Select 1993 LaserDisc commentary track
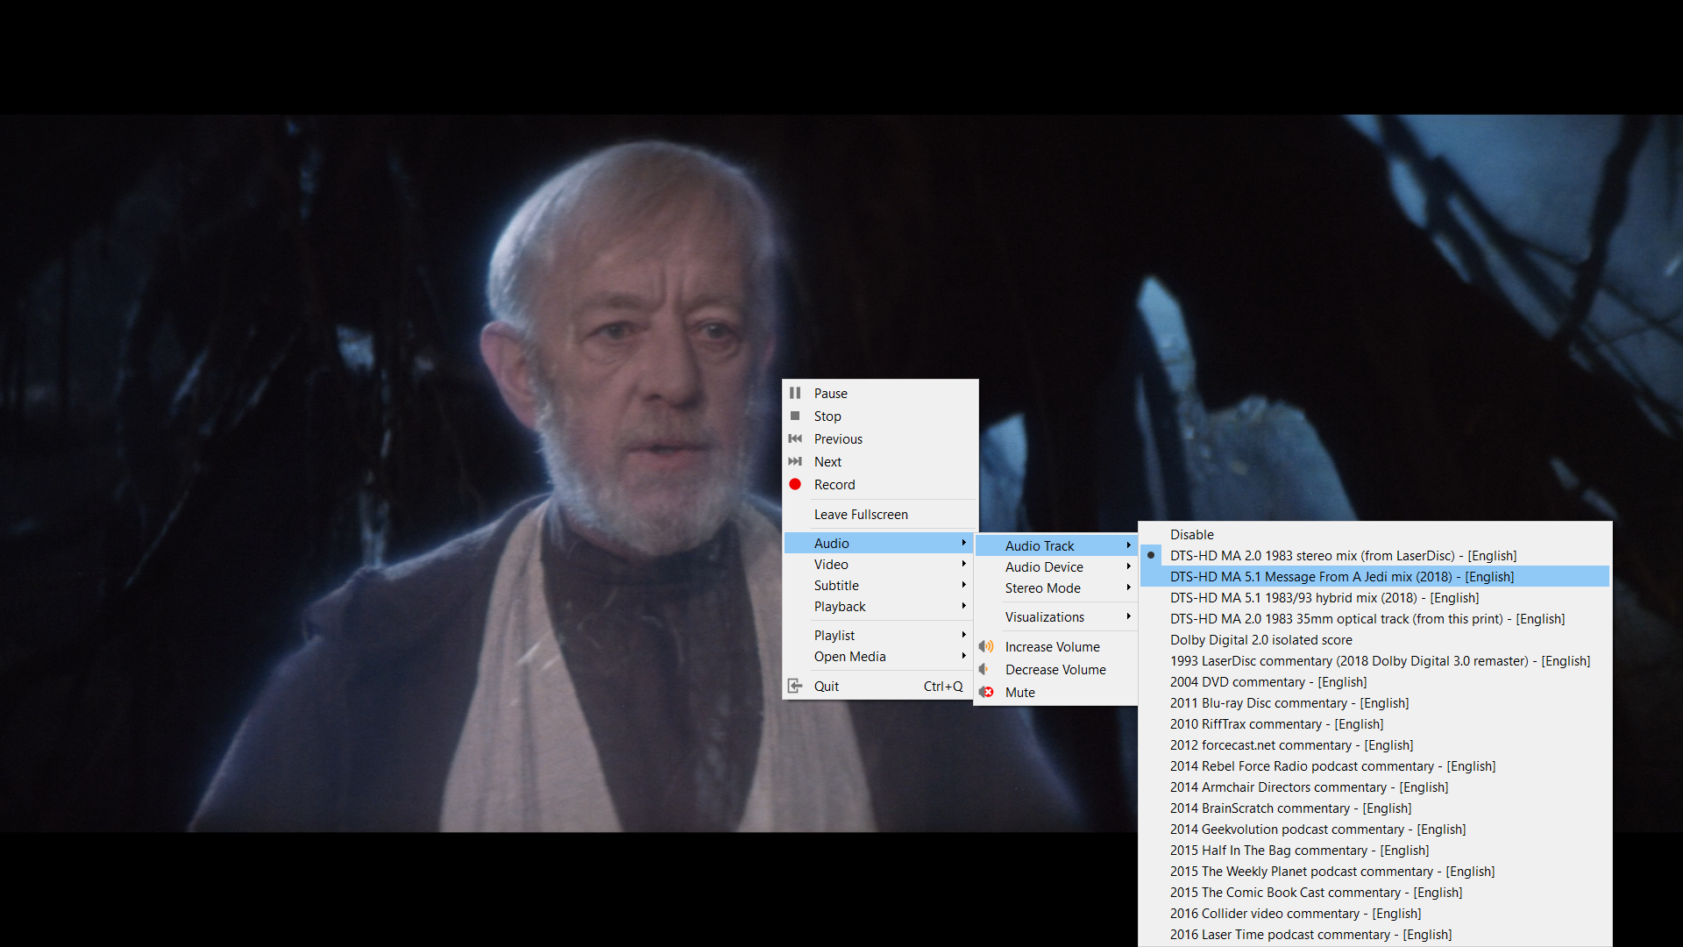Viewport: 1683px width, 947px height. point(1374,660)
